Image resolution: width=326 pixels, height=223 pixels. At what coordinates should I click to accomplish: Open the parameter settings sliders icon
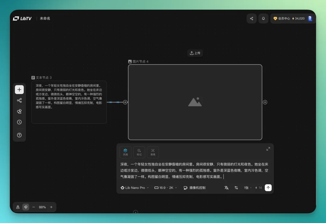(236, 188)
